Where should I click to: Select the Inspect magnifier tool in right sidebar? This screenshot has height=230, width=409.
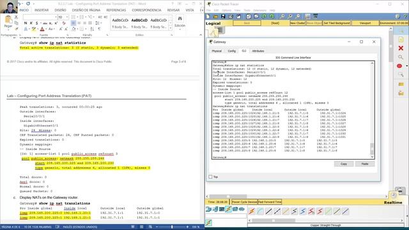pyautogui.click(x=401, y=57)
